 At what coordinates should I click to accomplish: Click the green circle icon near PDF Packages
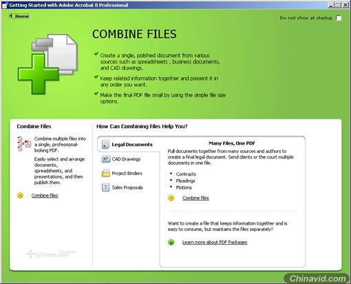171,242
